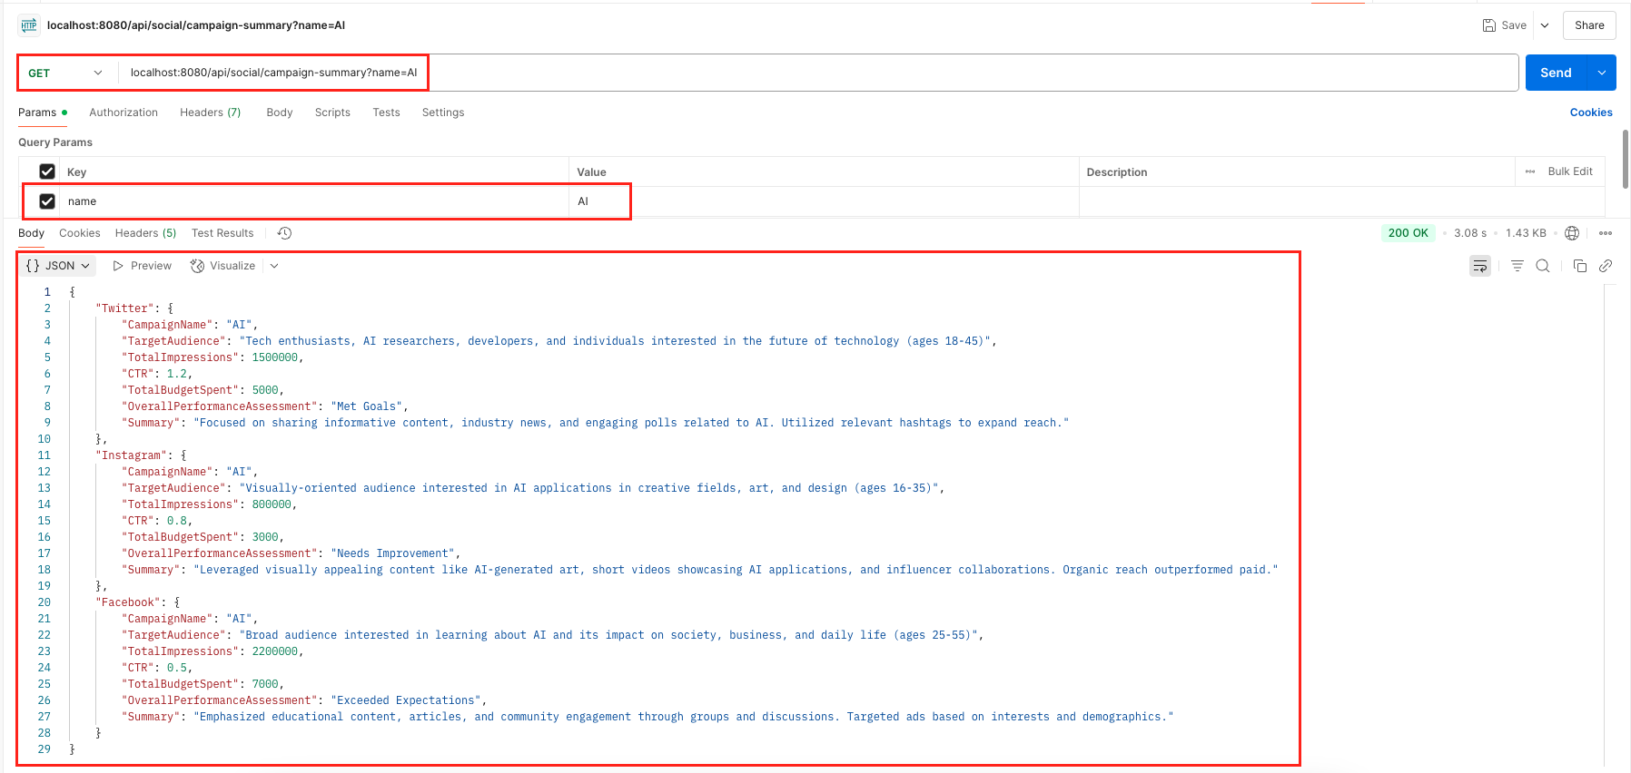1631x773 pixels.
Task: Click the vertical scrollbar on the right edge
Action: [x=1625, y=159]
